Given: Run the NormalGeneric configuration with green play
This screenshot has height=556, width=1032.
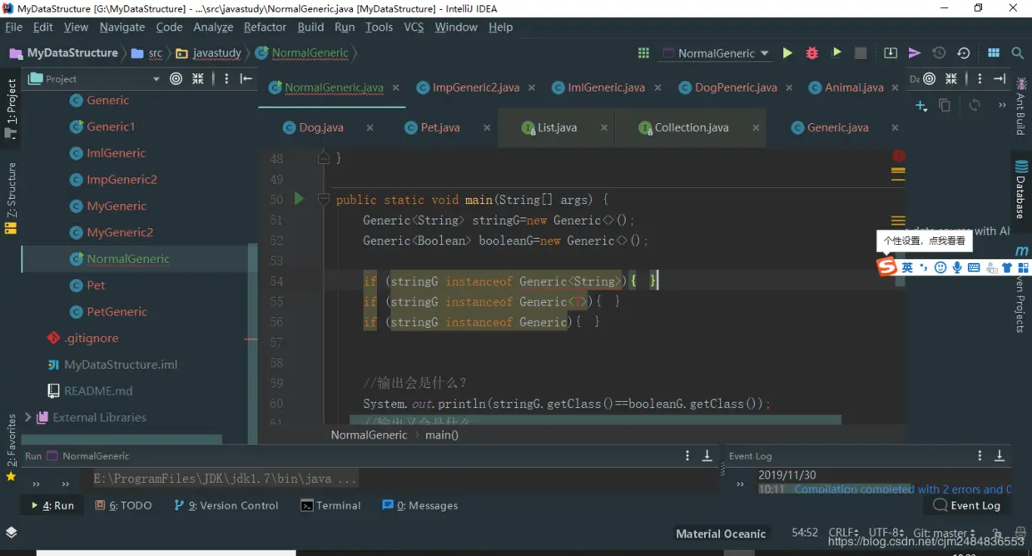Looking at the screenshot, I should (x=787, y=53).
